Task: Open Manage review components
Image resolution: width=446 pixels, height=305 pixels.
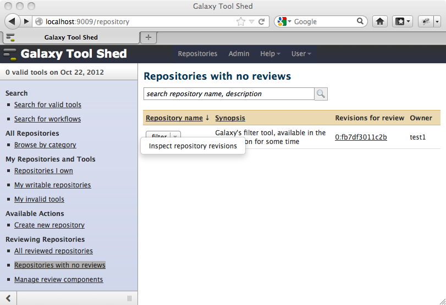Action: pyautogui.click(x=58, y=279)
